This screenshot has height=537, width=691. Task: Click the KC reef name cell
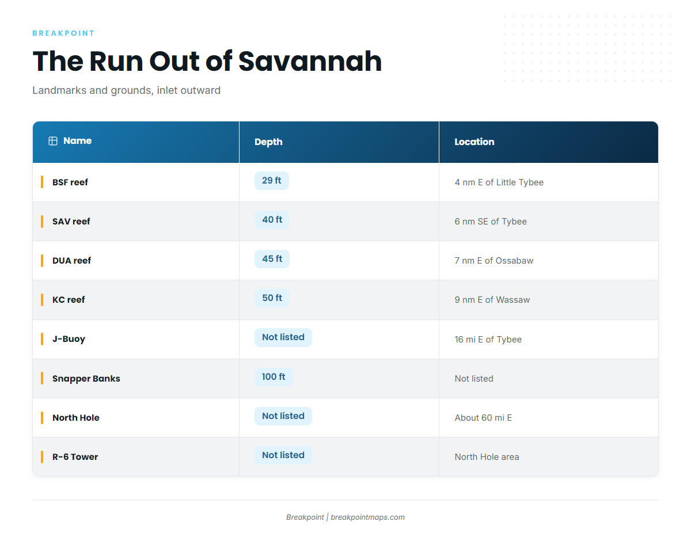pos(136,300)
